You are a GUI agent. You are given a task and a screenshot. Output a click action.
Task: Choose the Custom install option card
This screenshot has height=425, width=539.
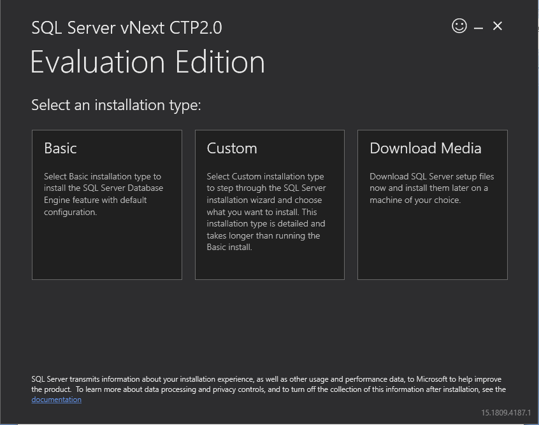click(269, 204)
